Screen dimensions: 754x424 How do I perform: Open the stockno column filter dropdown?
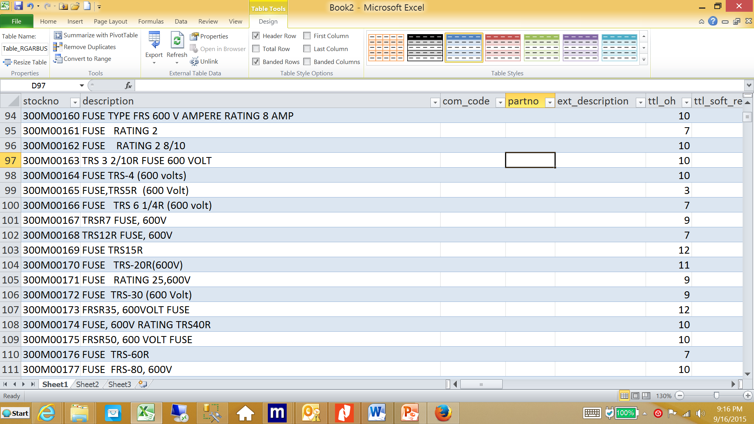click(x=75, y=102)
